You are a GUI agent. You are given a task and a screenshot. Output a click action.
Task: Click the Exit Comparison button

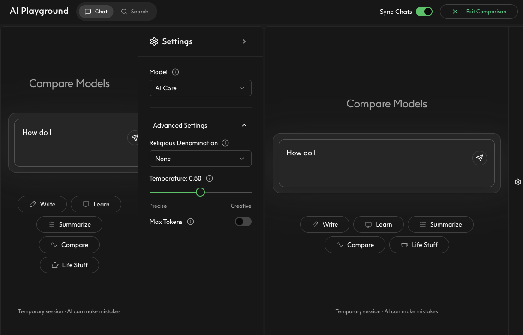[479, 11]
